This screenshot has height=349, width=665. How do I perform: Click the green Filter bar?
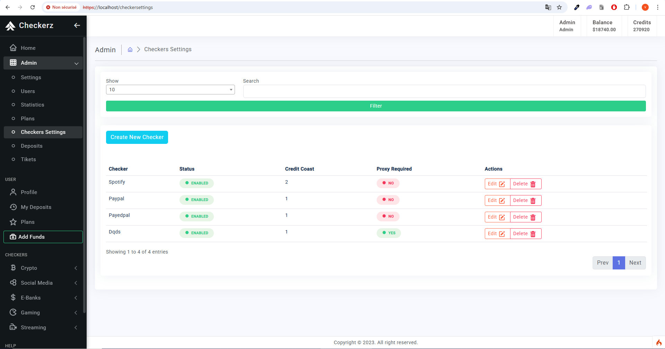click(376, 106)
